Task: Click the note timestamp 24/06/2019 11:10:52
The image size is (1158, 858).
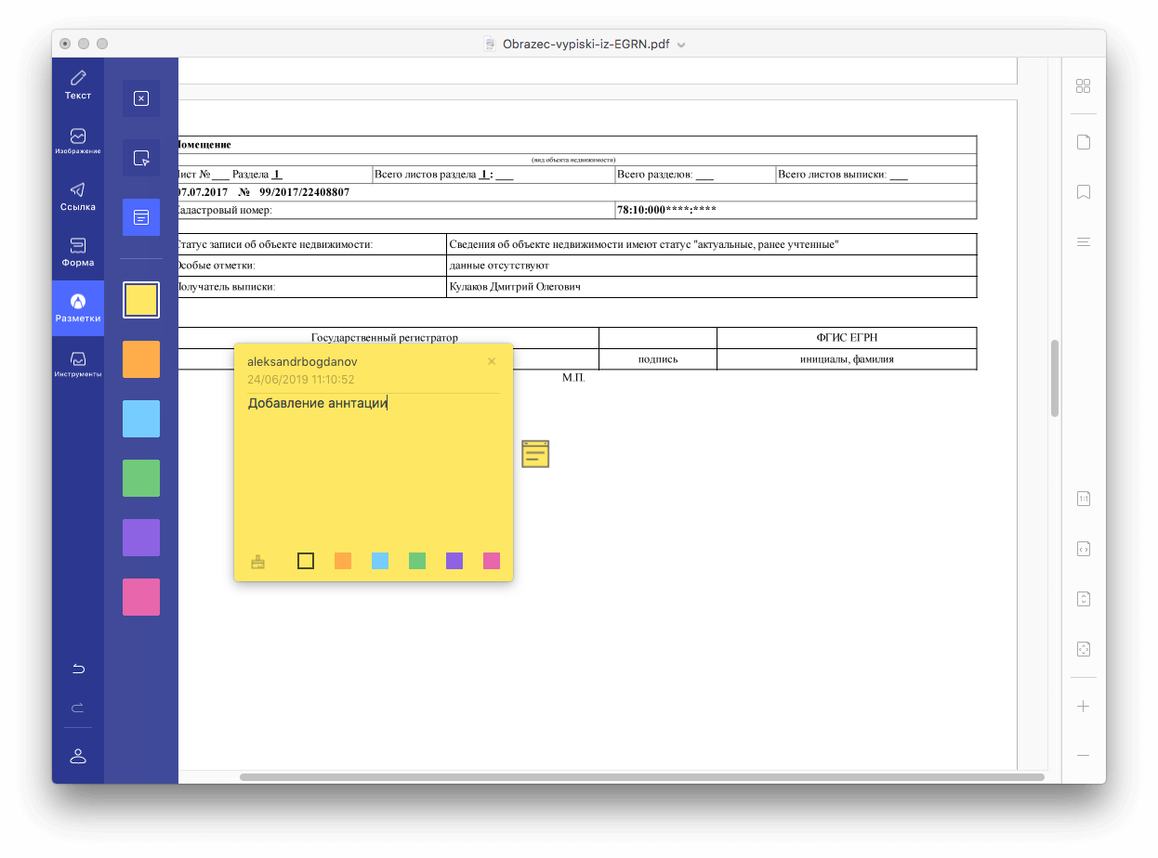Action: pos(301,380)
